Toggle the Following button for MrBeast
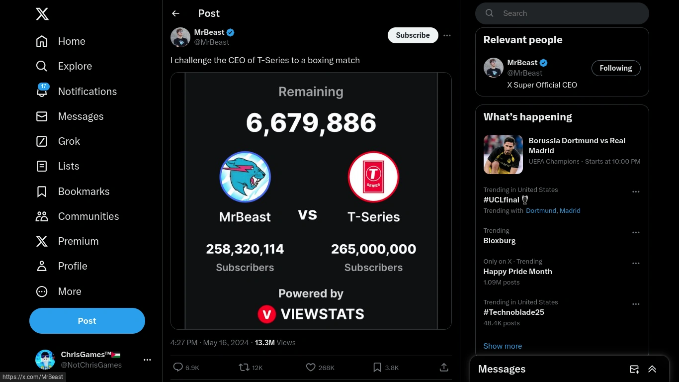 [615, 68]
